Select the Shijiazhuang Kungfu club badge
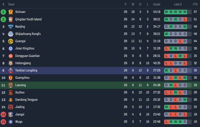The image size is (200, 127). [11, 34]
